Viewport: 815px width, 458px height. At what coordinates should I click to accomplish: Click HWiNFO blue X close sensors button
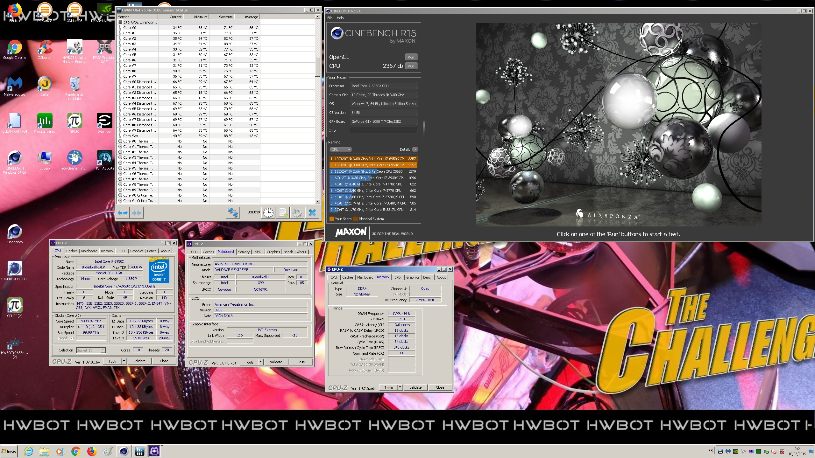(312, 212)
